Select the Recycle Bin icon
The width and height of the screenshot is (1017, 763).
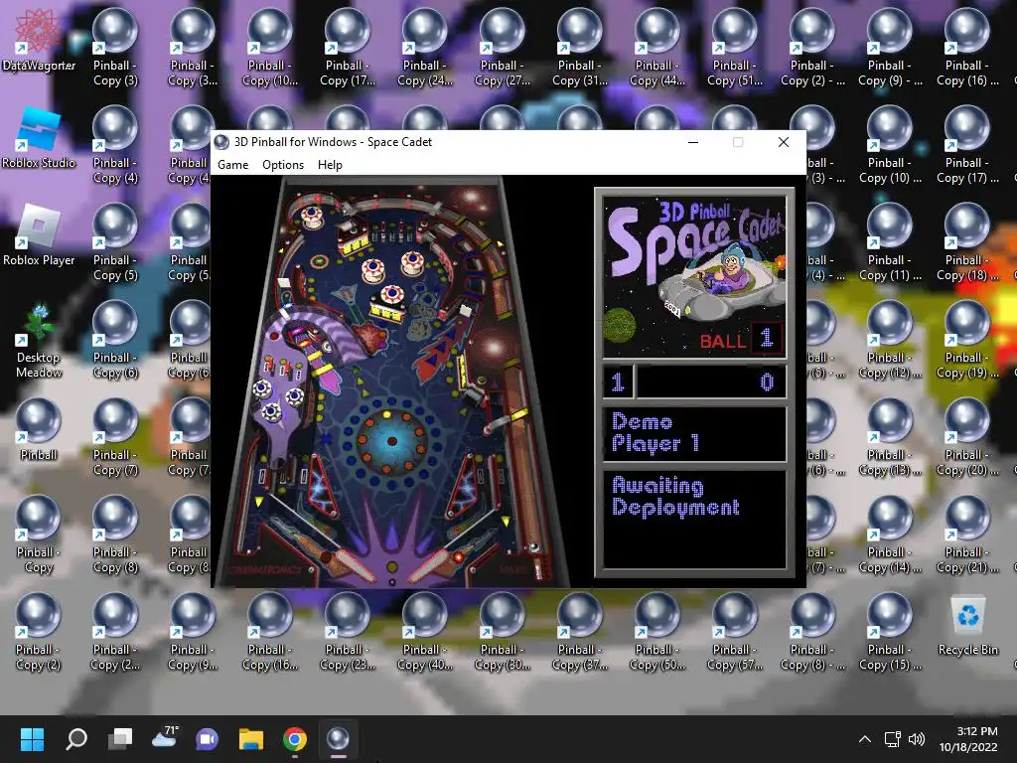coord(967,626)
